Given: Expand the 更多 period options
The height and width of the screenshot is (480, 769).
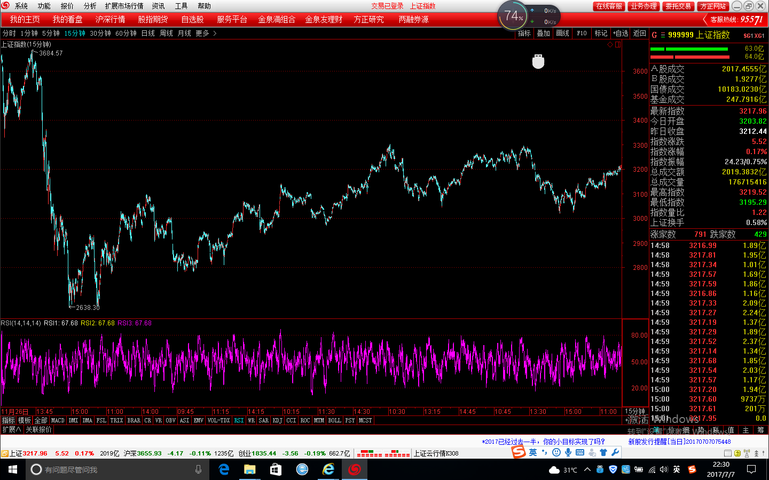Looking at the screenshot, I should [x=206, y=33].
